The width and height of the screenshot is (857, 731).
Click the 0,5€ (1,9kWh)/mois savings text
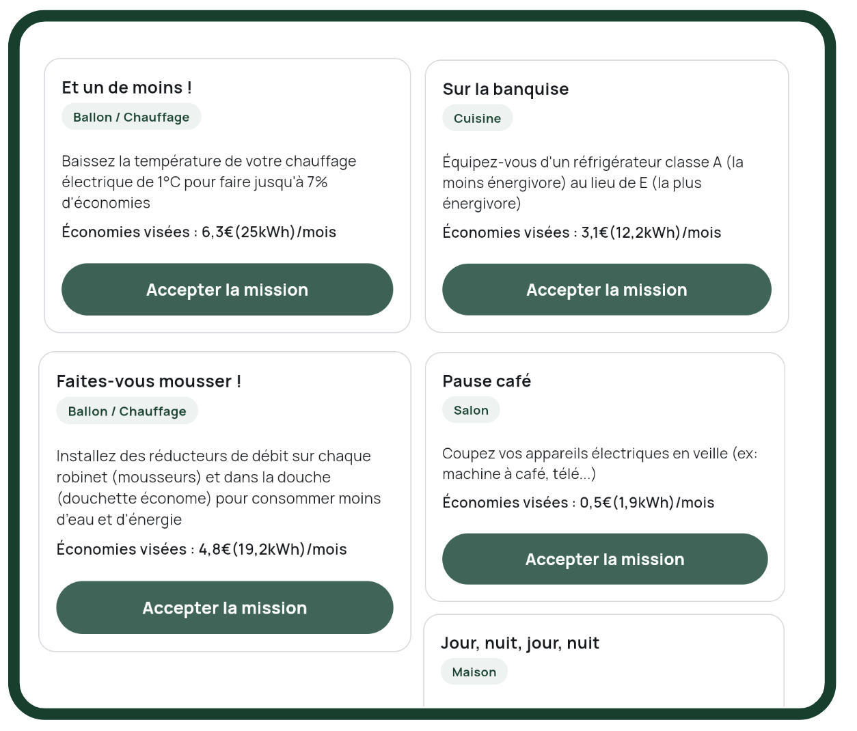coord(647,503)
